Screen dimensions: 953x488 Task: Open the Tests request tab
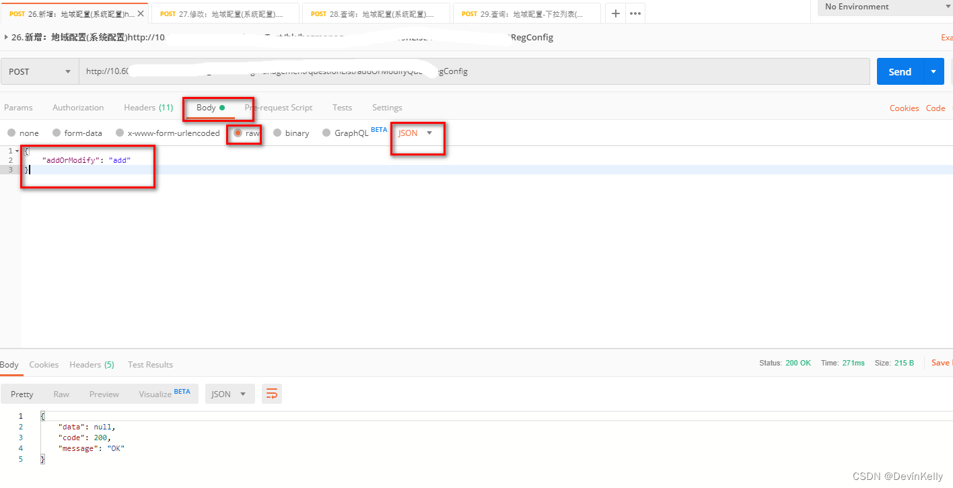pyautogui.click(x=342, y=108)
